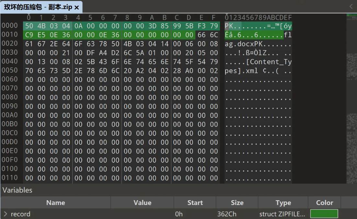The height and width of the screenshot is (219, 357).
Task: Sort variables by Name column
Action: coord(55,203)
